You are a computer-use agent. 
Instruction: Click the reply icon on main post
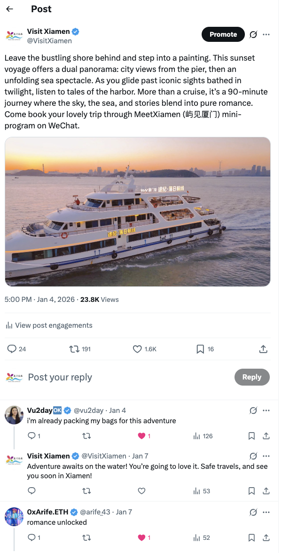coord(12,349)
